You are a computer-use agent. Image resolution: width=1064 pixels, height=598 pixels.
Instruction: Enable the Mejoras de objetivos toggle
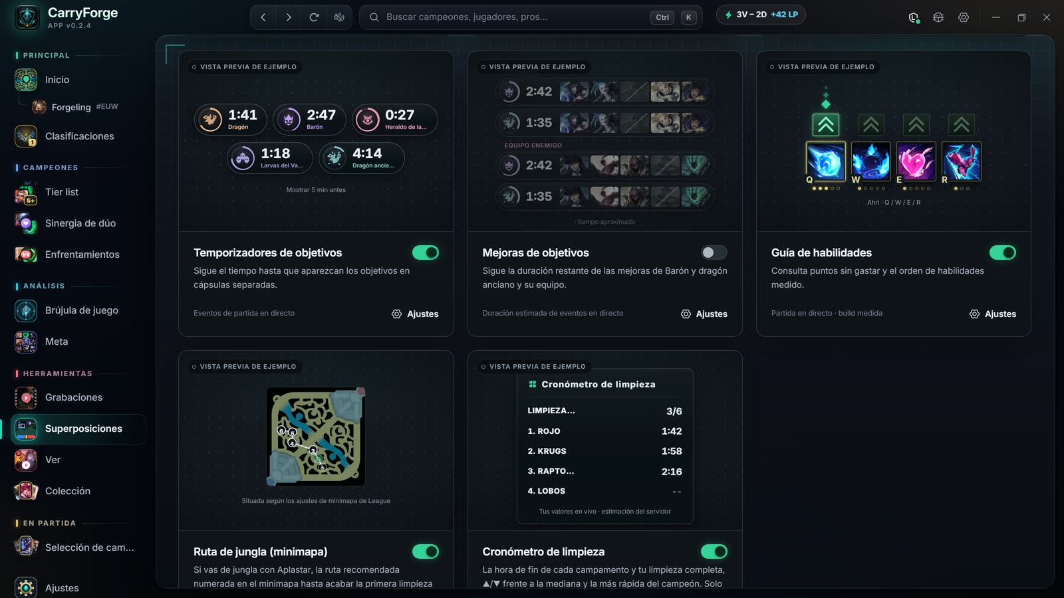point(714,252)
